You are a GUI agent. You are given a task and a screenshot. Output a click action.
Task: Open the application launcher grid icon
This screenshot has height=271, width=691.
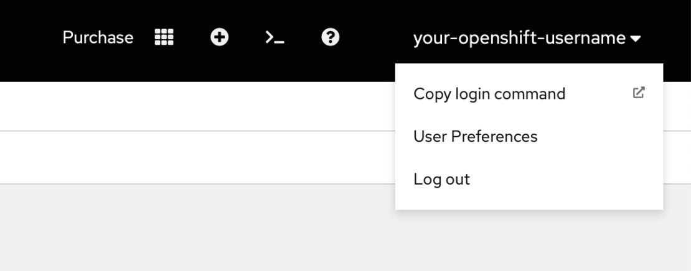pos(164,38)
